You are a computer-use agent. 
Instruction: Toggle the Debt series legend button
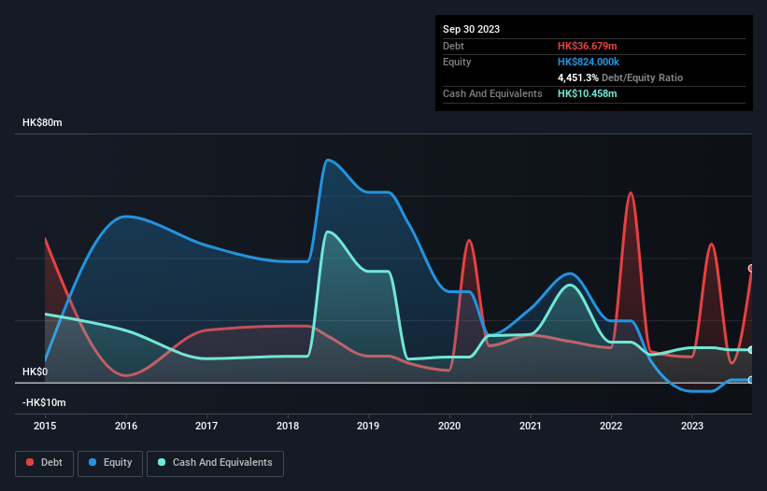coord(45,463)
